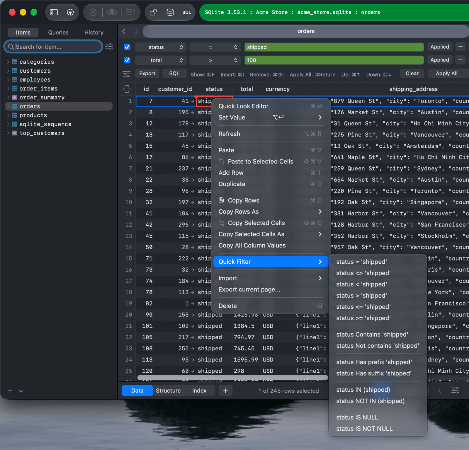Open the status column dropdown in filter

pyautogui.click(x=161, y=47)
